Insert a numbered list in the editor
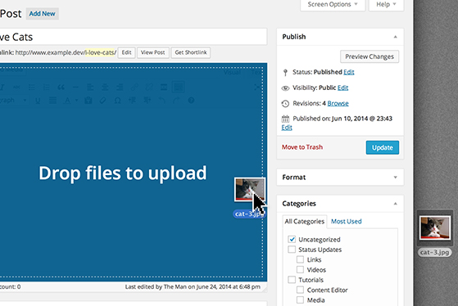458x306 pixels. tap(46, 87)
